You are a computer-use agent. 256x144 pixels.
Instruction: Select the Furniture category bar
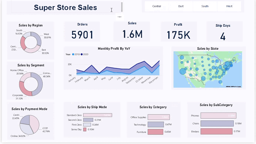(155, 132)
